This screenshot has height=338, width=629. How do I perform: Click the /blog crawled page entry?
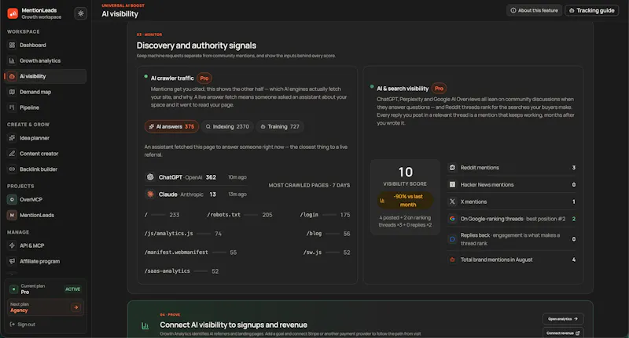328,234
